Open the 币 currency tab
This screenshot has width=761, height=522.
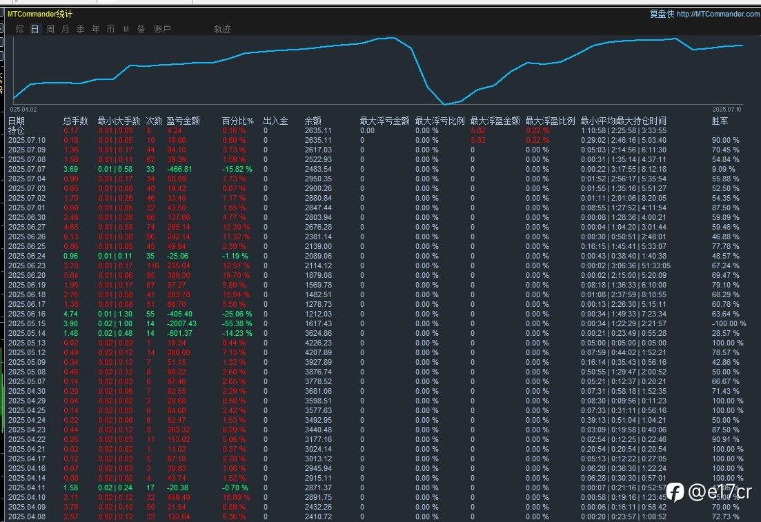point(110,29)
